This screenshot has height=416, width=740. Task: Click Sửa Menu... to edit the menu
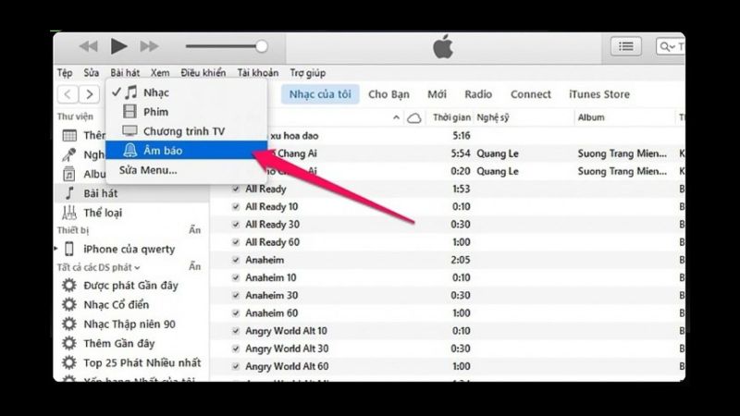(x=147, y=170)
